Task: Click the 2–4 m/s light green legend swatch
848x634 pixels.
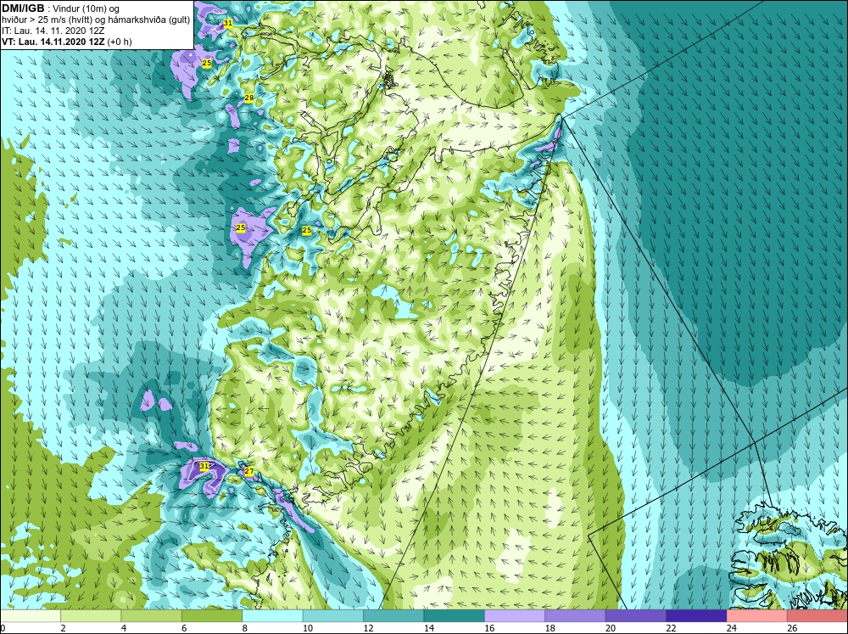Action: 91,616
